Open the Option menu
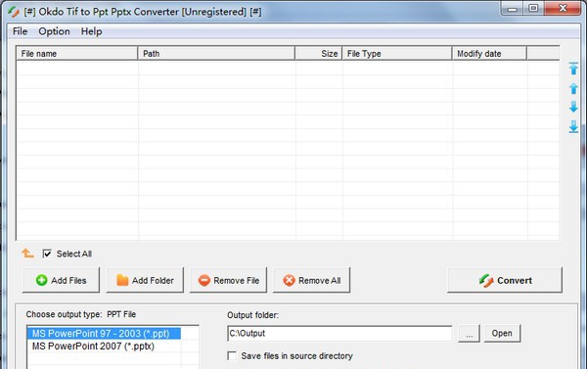587x369 pixels. coord(54,31)
